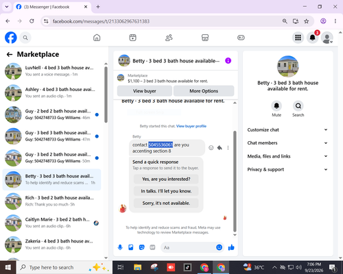This screenshot has height=274, width=343.
Task: Click the More Options button
Action: (x=204, y=91)
